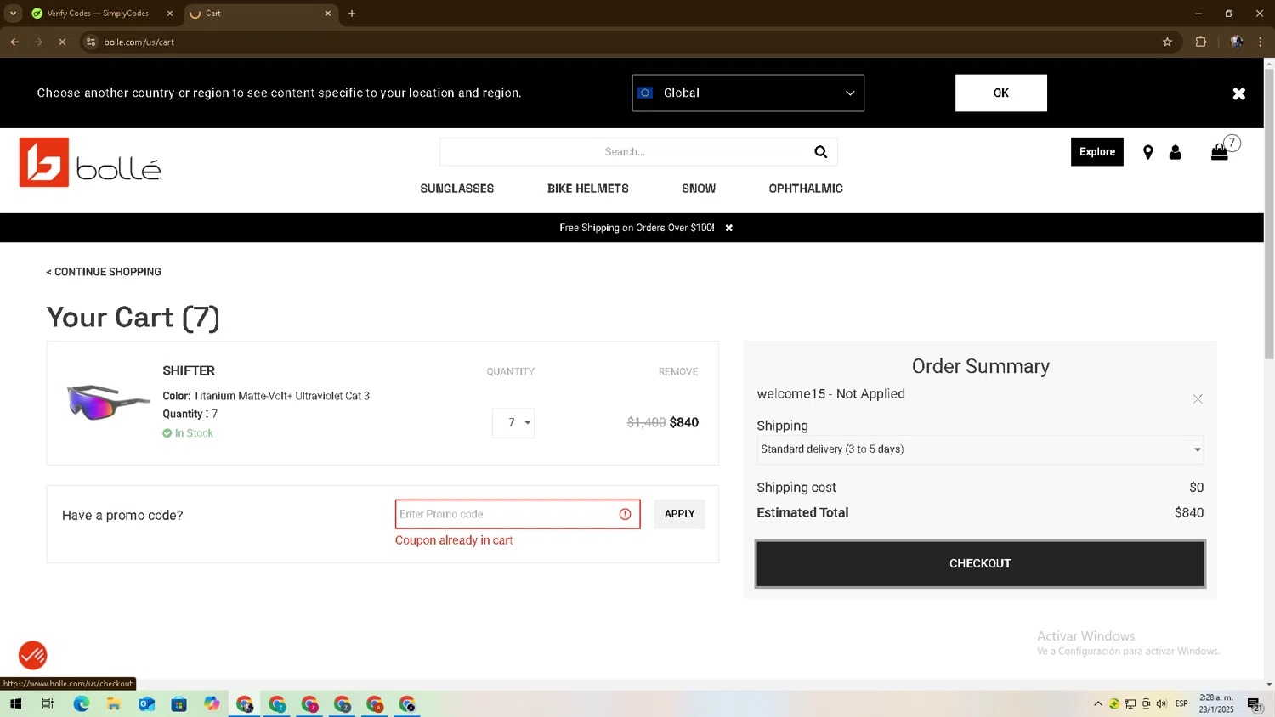Click the promo code error icon

(625, 514)
